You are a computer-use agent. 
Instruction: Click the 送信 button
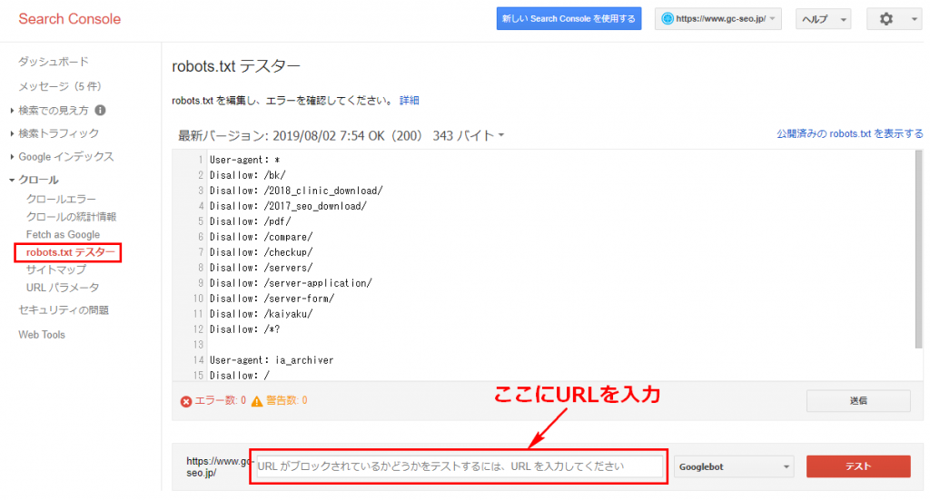[858, 401]
